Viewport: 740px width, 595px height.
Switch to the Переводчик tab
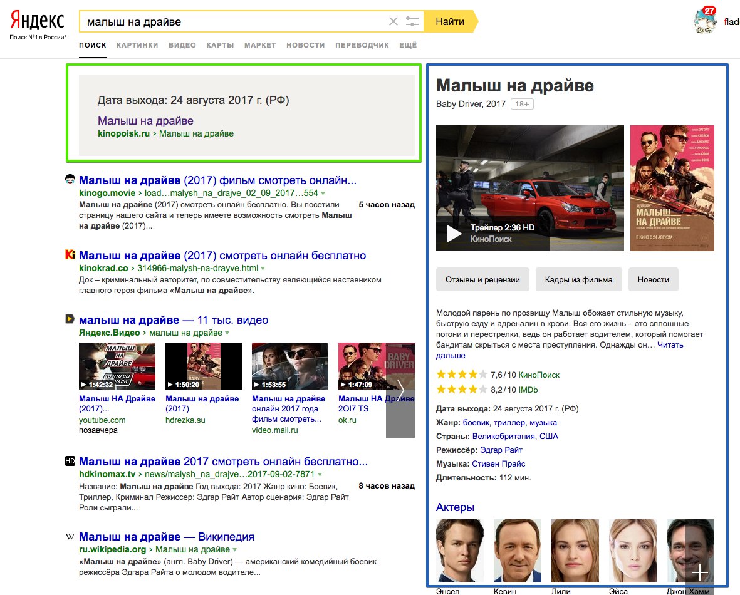pos(362,45)
